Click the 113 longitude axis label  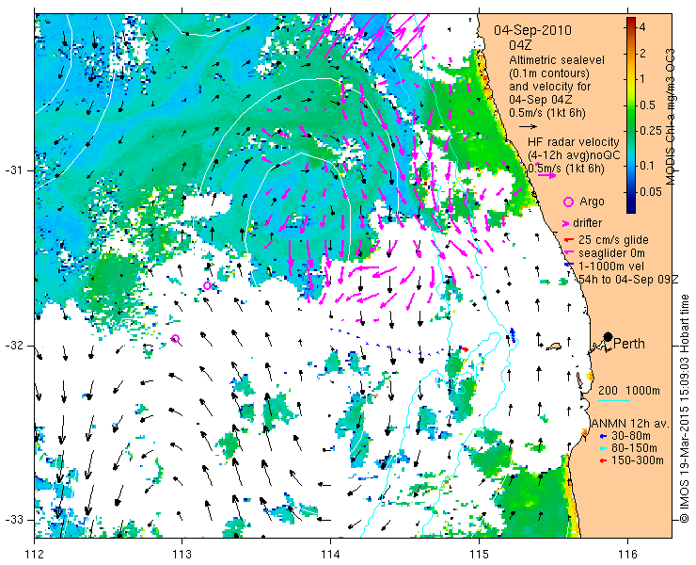click(x=182, y=555)
